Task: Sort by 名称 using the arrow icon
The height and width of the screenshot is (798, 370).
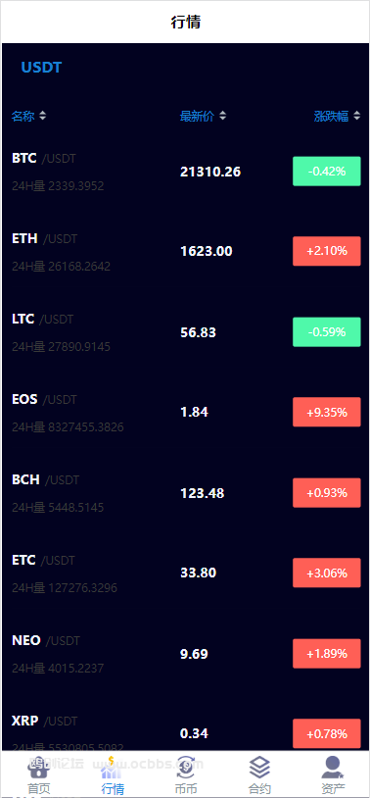Action: tap(43, 116)
